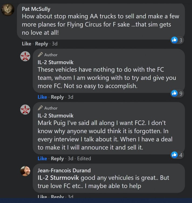Click second IL-2 Sturmovik reply avatar
This screenshot has width=192, height=203.
pos(25,109)
